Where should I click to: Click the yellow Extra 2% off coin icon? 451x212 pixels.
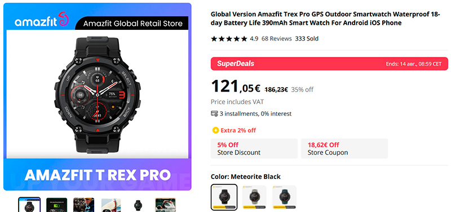tap(215, 130)
